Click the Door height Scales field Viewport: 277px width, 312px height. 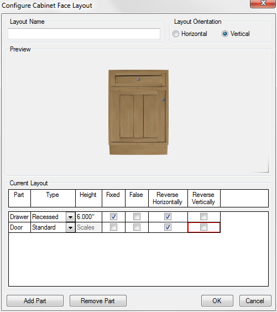click(88, 227)
